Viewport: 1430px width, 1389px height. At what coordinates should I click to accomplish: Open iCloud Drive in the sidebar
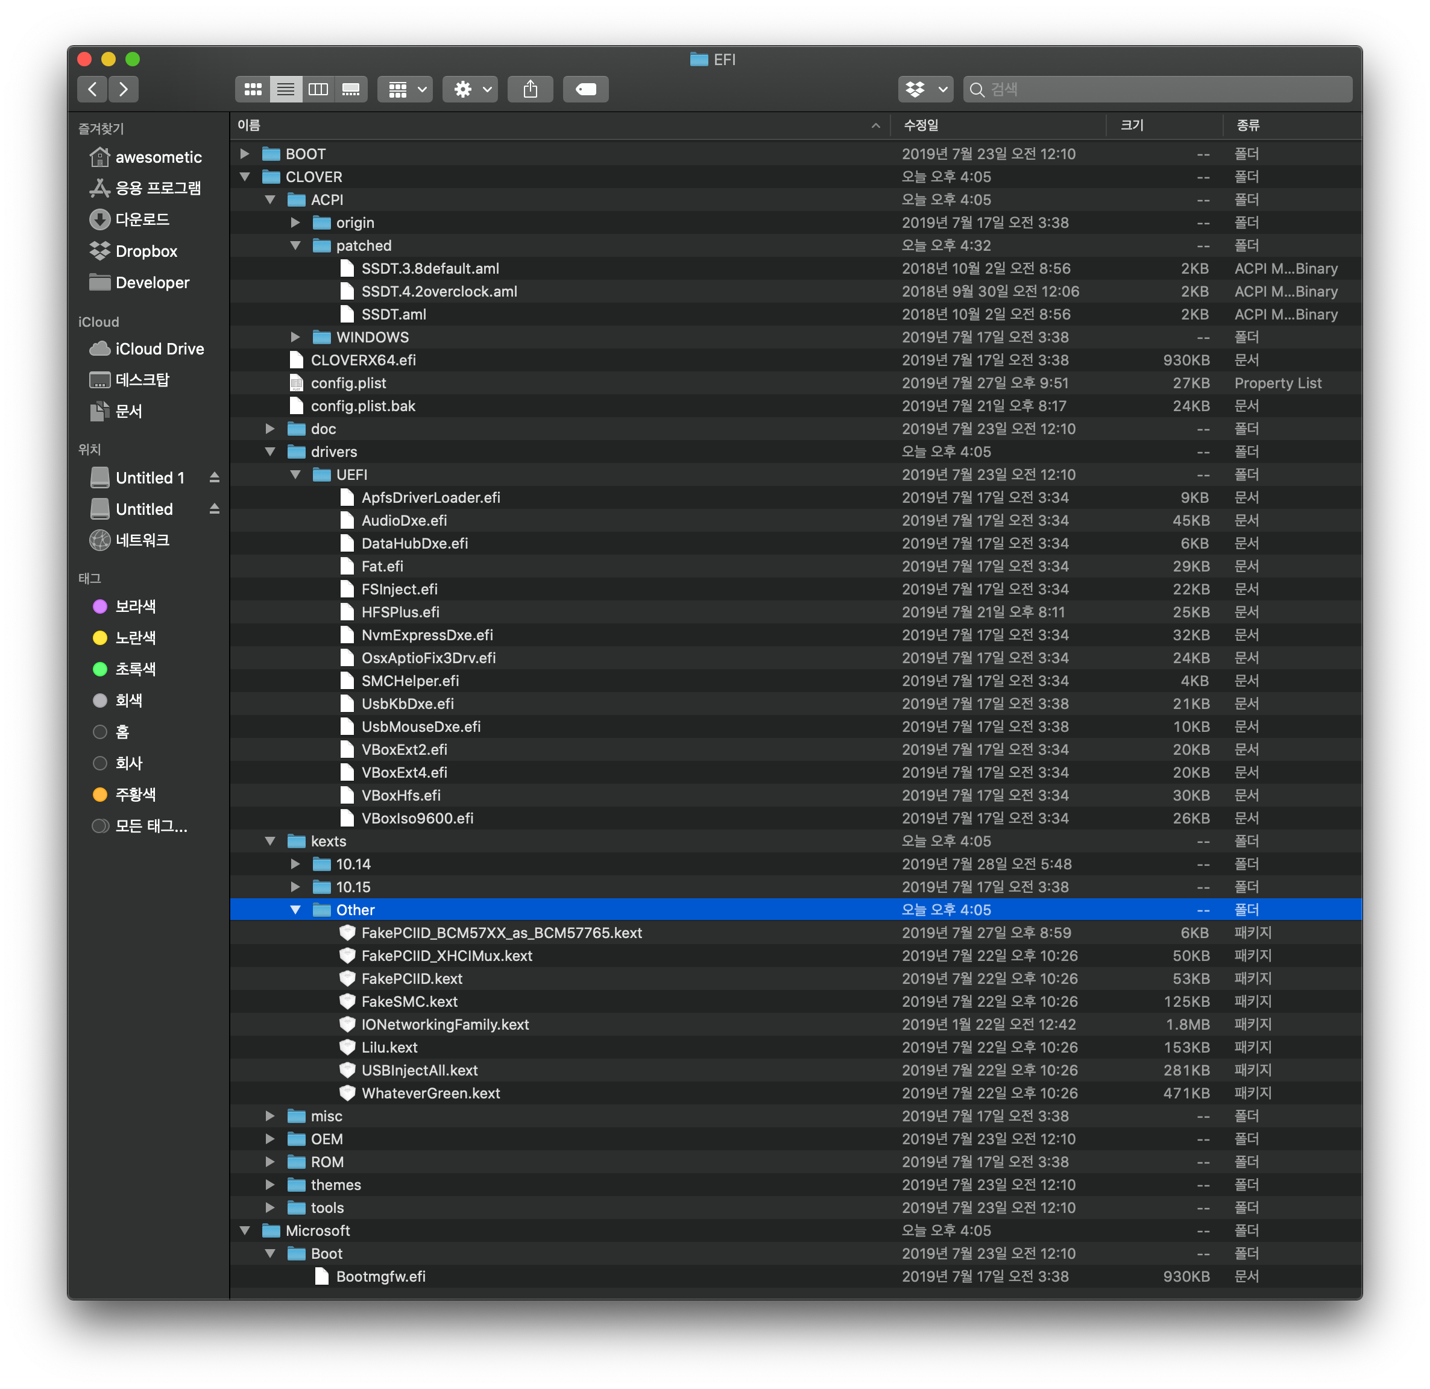coord(159,348)
